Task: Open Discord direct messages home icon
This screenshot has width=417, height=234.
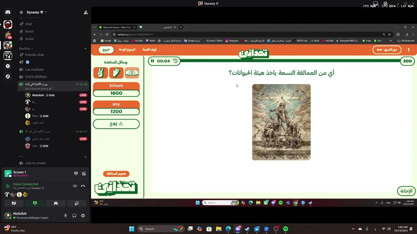Action: coord(8,12)
